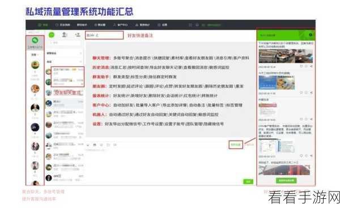340x208 pixels.
Task: Open the 报表统计 tab in top navigation
Action: point(142,25)
